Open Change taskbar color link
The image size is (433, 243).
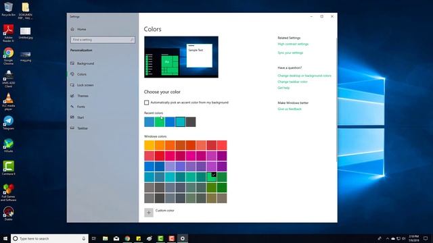point(292,82)
